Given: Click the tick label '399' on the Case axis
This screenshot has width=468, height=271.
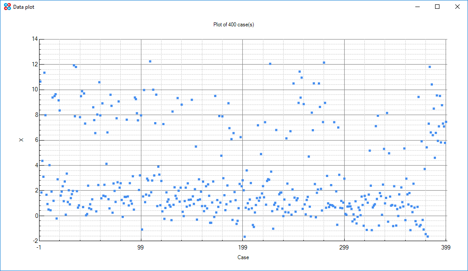Looking at the screenshot, I should (446, 247).
